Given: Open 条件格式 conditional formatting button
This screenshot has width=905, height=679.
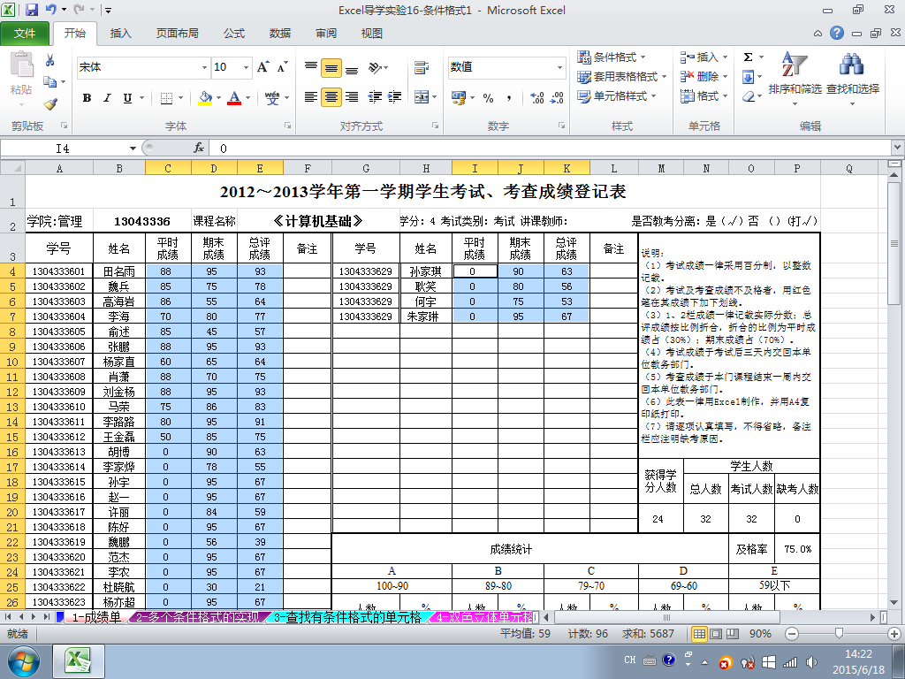Looking at the screenshot, I should 612,57.
